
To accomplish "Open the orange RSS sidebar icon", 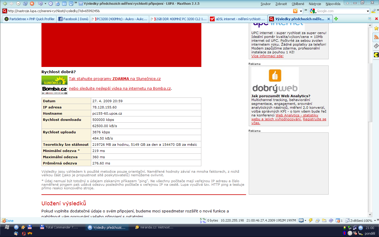I will 376,37.
